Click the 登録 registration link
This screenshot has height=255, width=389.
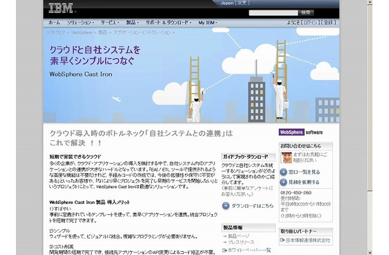[329, 22]
